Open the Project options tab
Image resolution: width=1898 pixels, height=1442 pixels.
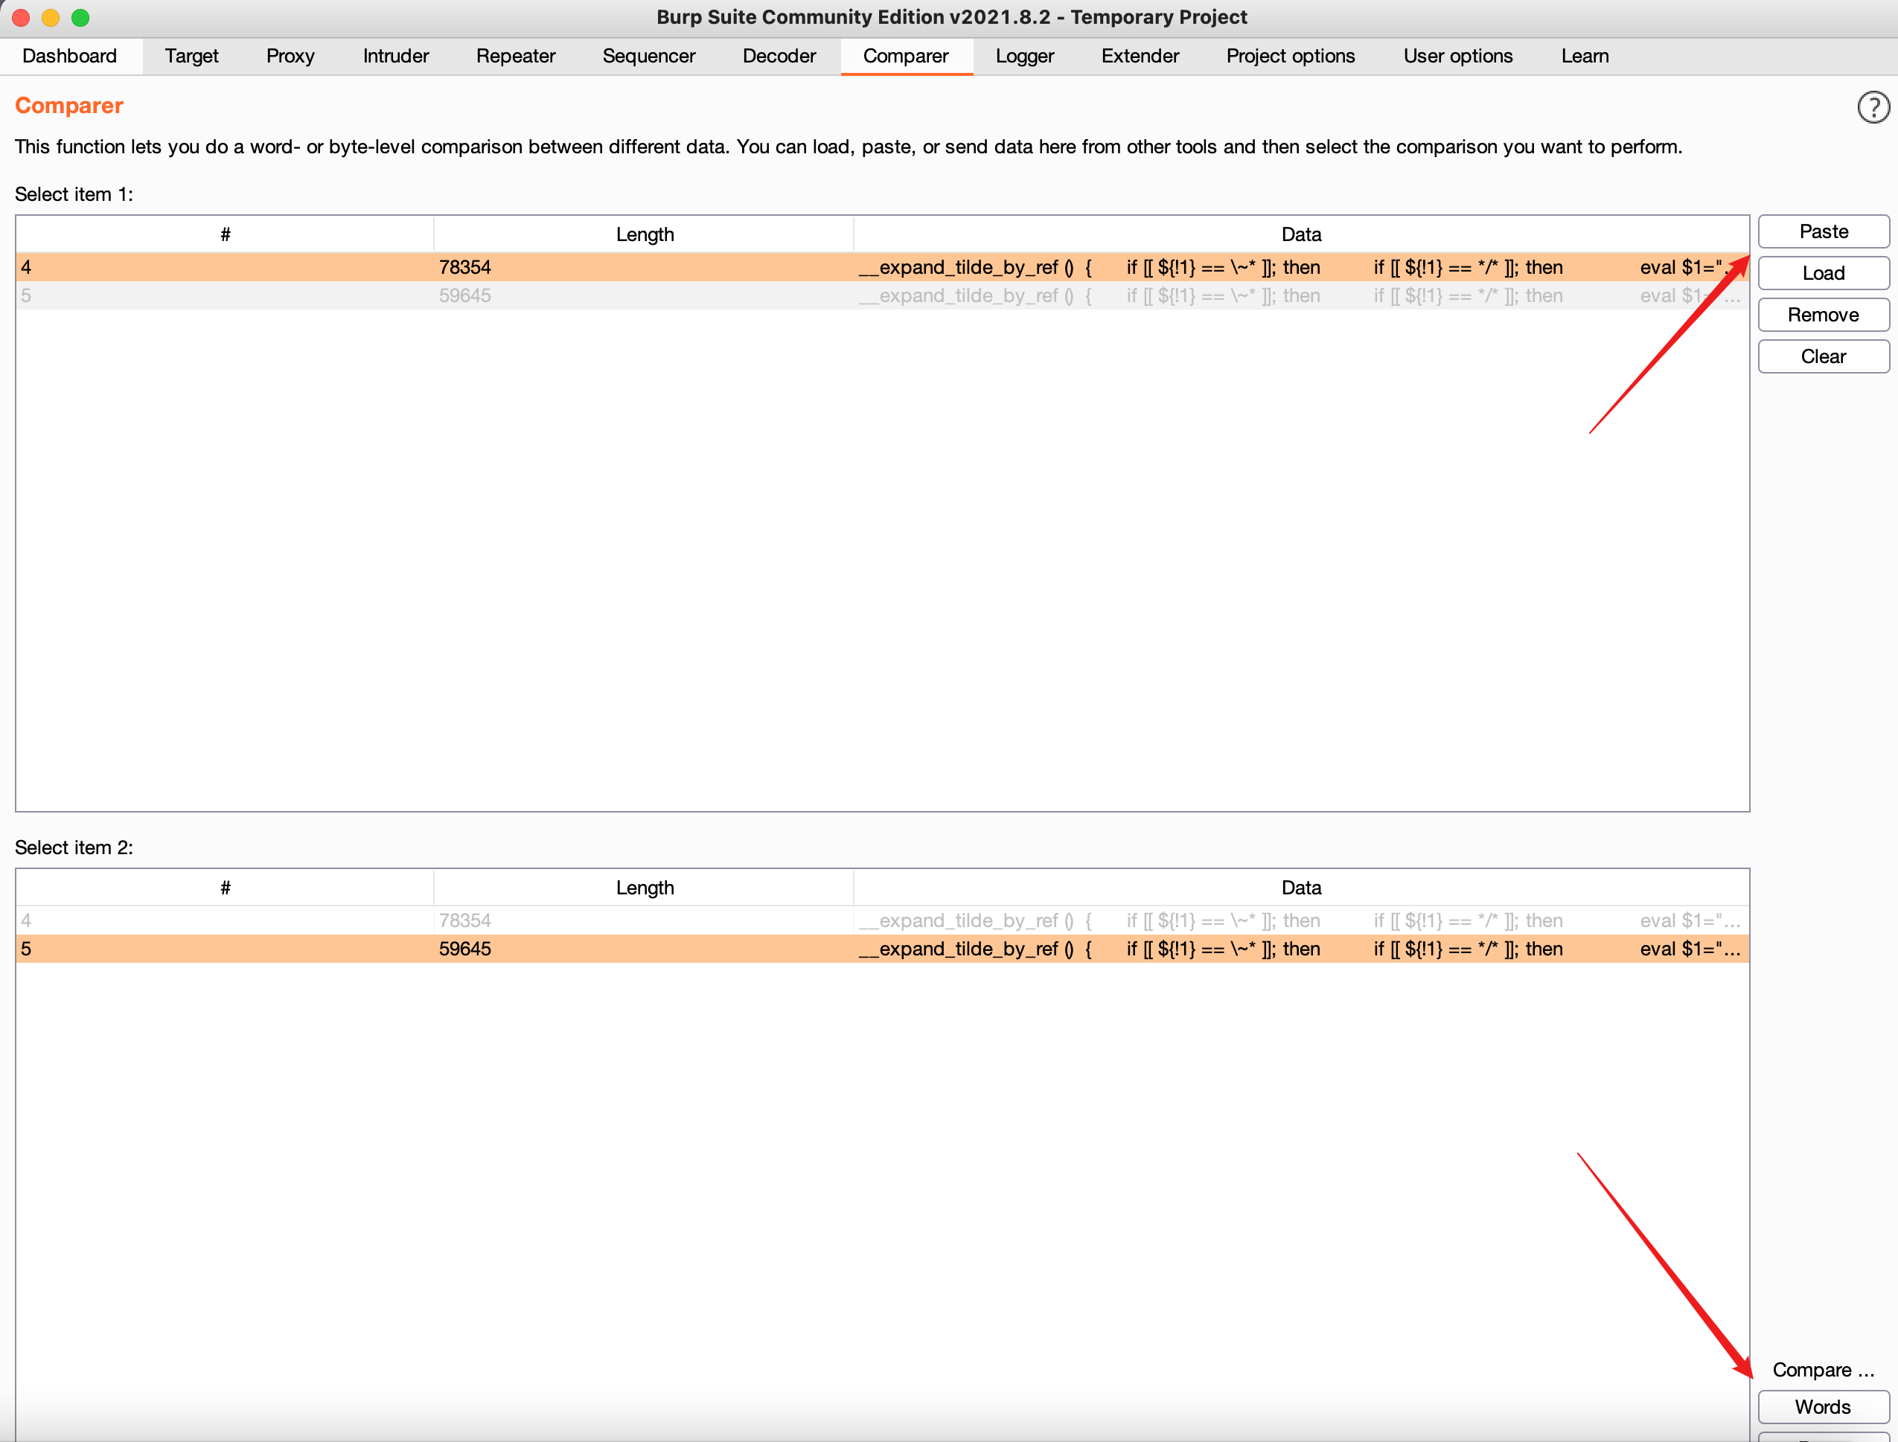coord(1290,56)
